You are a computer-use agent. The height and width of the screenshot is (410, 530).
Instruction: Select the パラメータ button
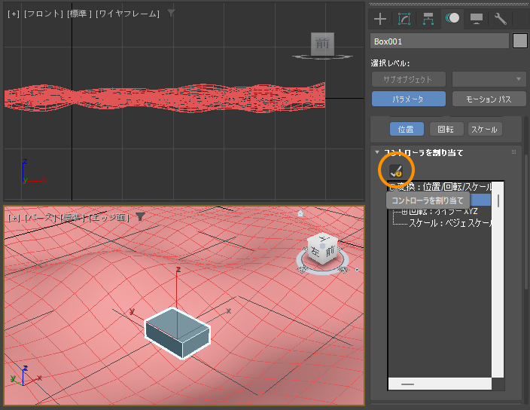(x=408, y=99)
